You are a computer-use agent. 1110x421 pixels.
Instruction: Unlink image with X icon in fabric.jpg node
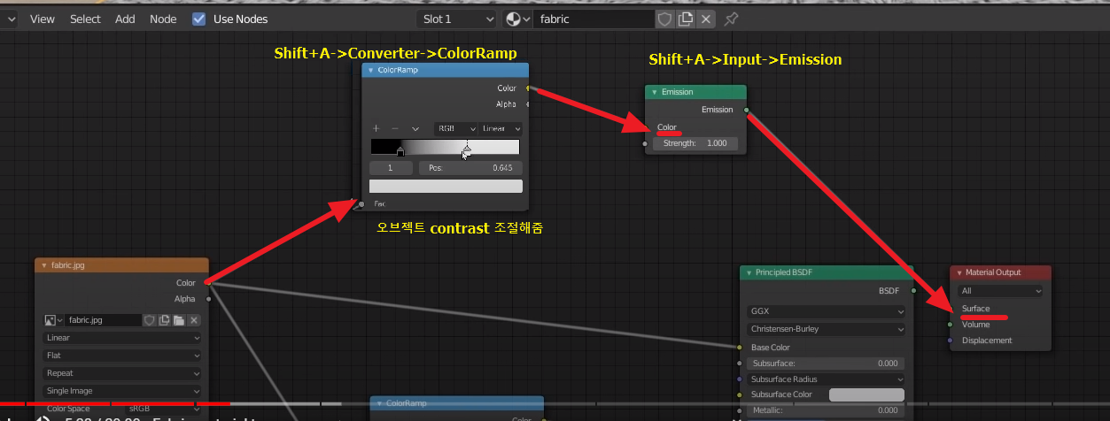[x=194, y=320]
